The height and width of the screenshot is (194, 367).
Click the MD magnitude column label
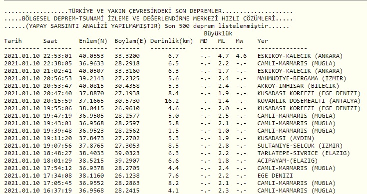click(x=204, y=41)
